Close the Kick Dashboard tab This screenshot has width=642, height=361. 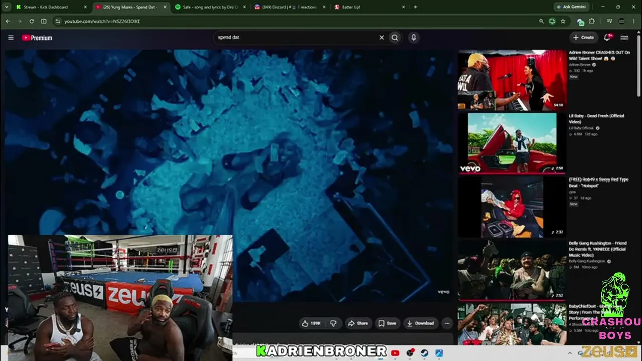(x=85, y=7)
